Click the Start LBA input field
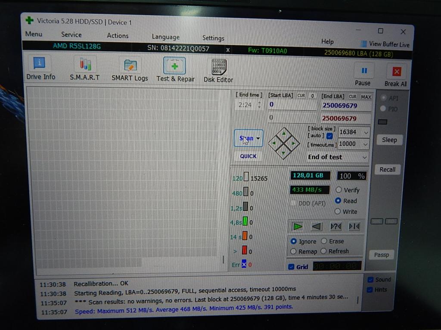 pos(292,105)
